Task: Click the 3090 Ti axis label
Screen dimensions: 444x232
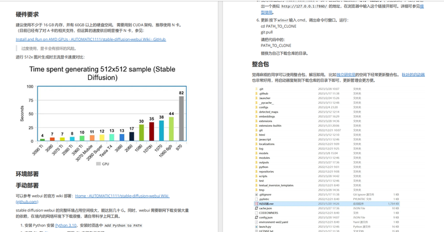Action: pos(37,150)
